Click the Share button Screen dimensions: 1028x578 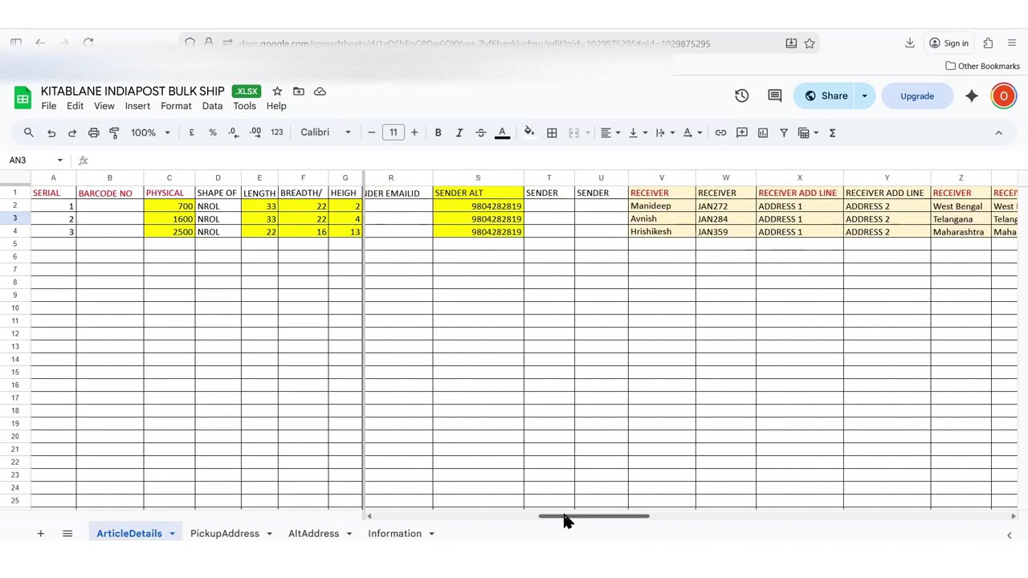coord(826,96)
